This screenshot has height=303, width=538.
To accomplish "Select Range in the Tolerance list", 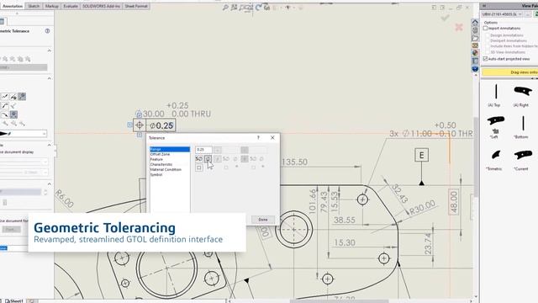I will (x=170, y=150).
